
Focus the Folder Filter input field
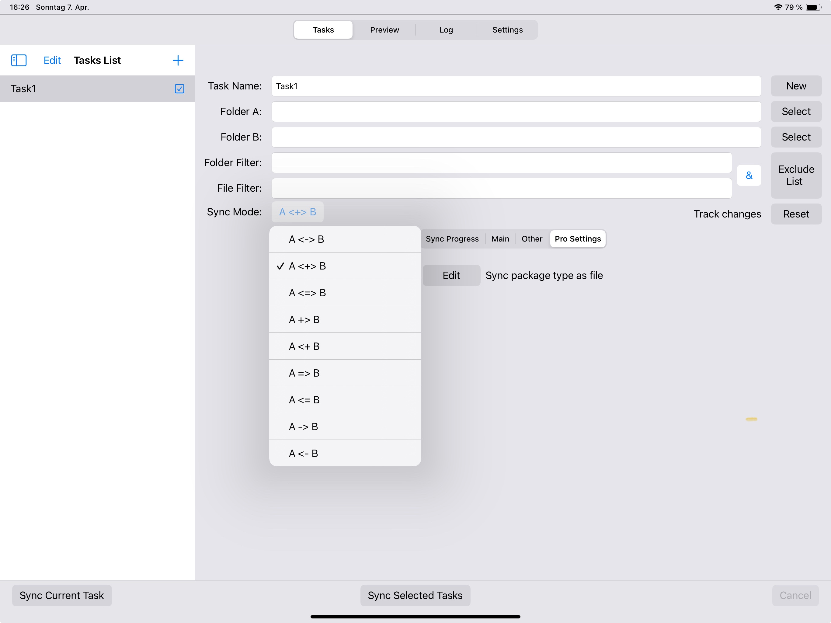(501, 163)
